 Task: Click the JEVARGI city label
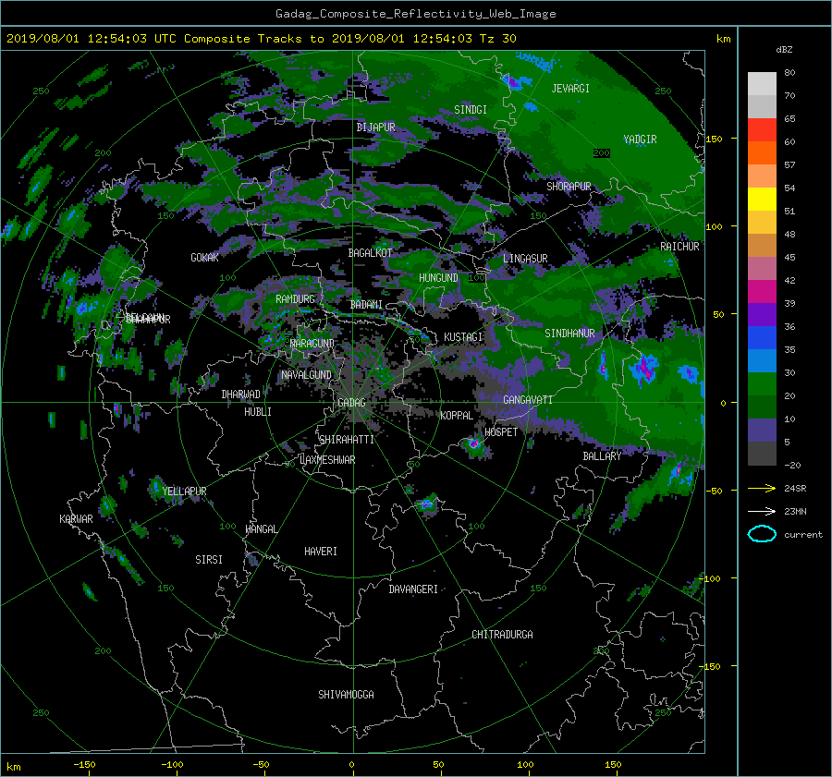pos(570,89)
